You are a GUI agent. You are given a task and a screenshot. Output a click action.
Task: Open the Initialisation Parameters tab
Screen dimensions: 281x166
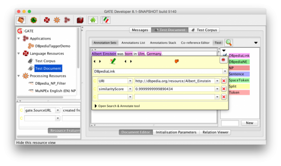pos(176,132)
